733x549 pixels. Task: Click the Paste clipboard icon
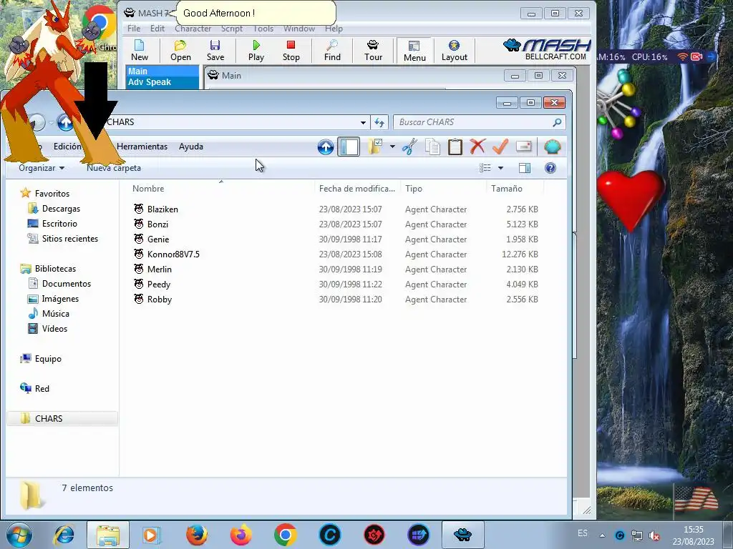(455, 147)
